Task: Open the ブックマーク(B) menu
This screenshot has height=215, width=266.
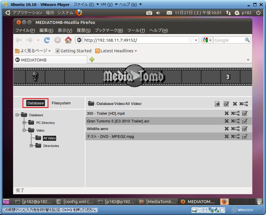Action: tap(109, 30)
